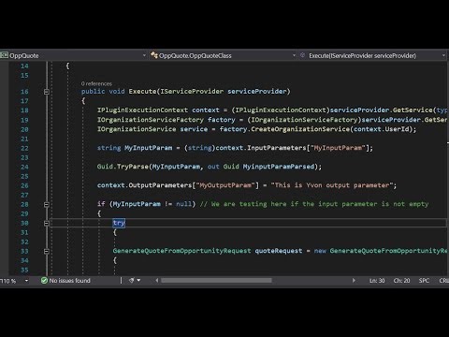Viewport: 449px width, 337px height.
Task: Click the horizontal scrollbar left arrow
Action: tap(157, 281)
